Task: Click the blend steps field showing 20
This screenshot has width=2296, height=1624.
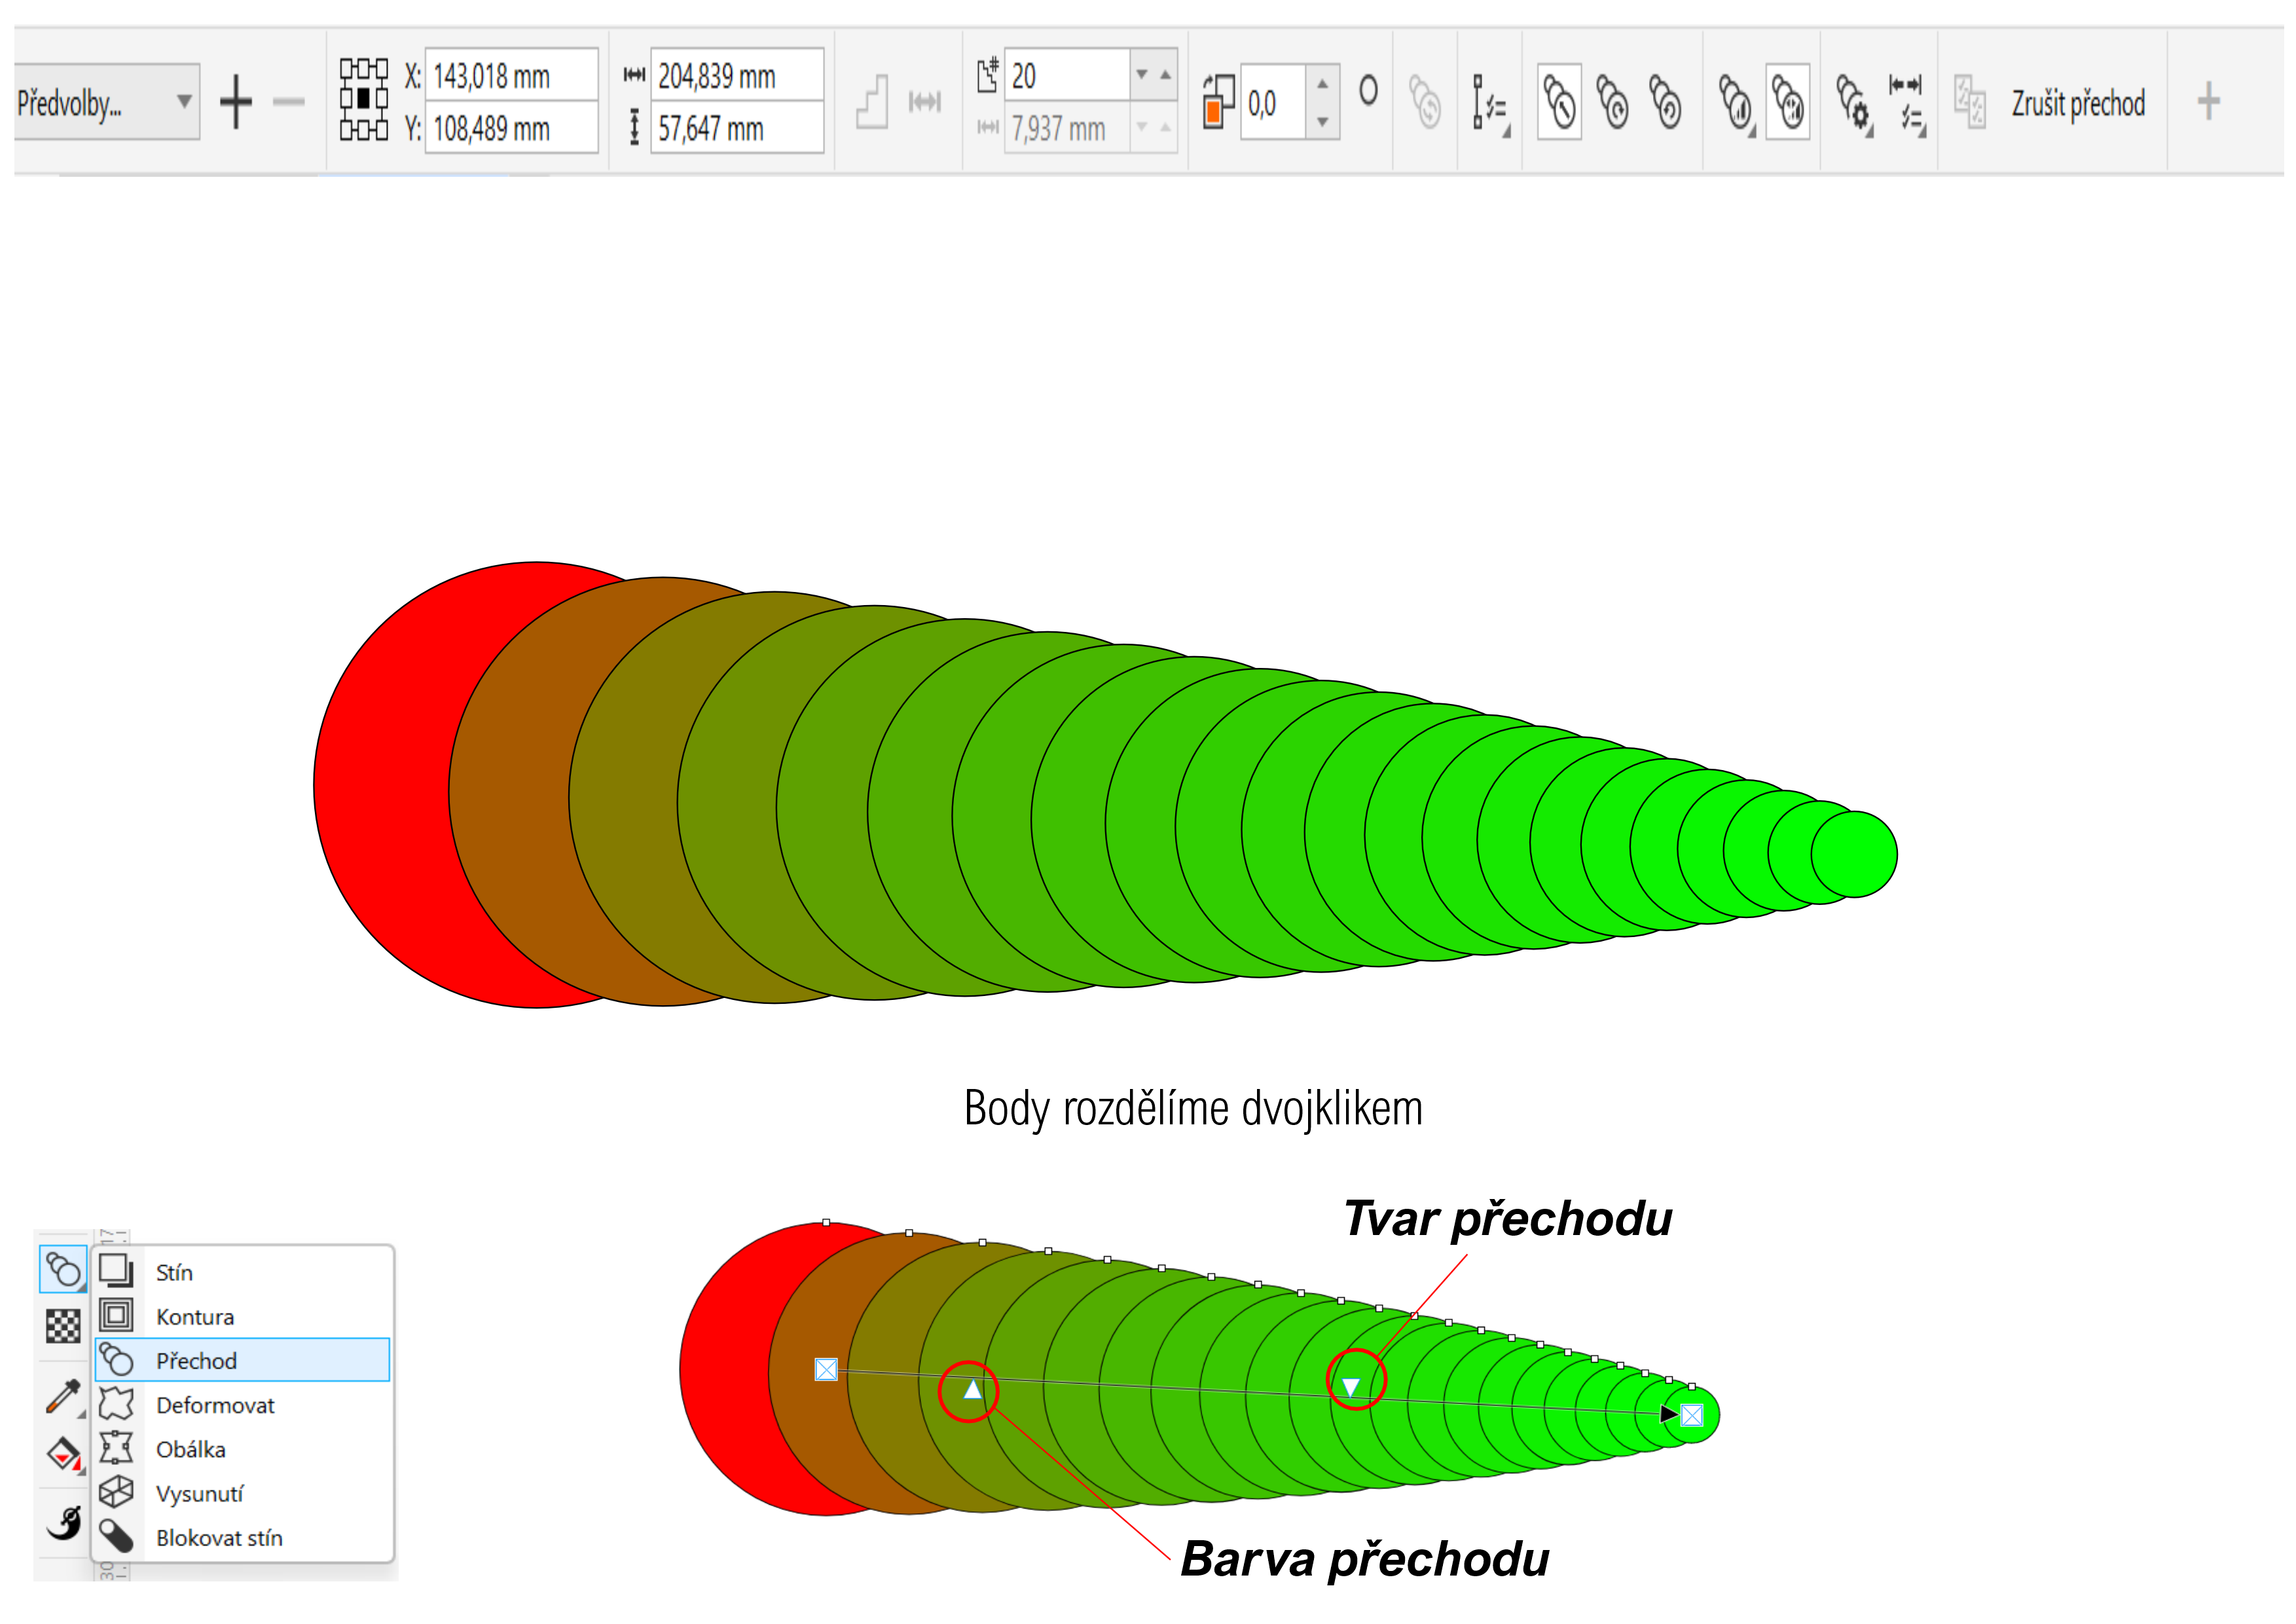Action: point(1066,76)
